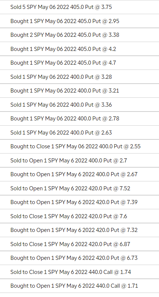Screen dimensions: 159x297
Task: Click Bought 1 SPY 405.0 Put @ 2.95 entry
Action: click(x=79, y=21)
